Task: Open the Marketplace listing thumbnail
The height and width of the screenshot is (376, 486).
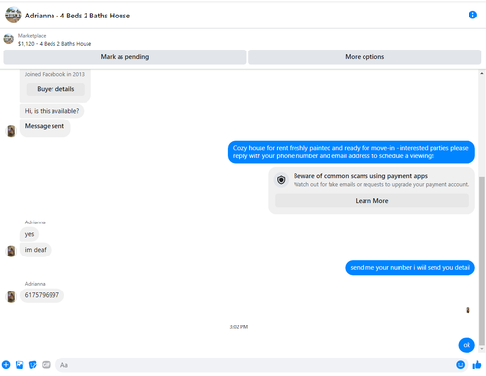Action: 9,39
